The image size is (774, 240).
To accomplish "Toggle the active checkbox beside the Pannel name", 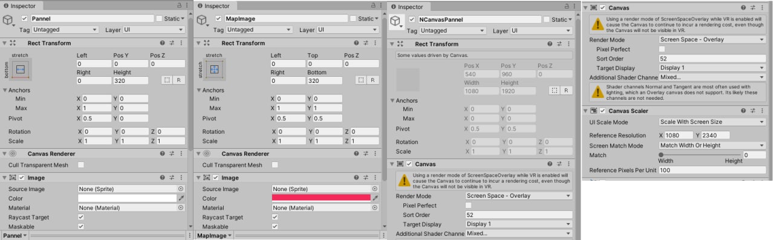I will tap(24, 19).
